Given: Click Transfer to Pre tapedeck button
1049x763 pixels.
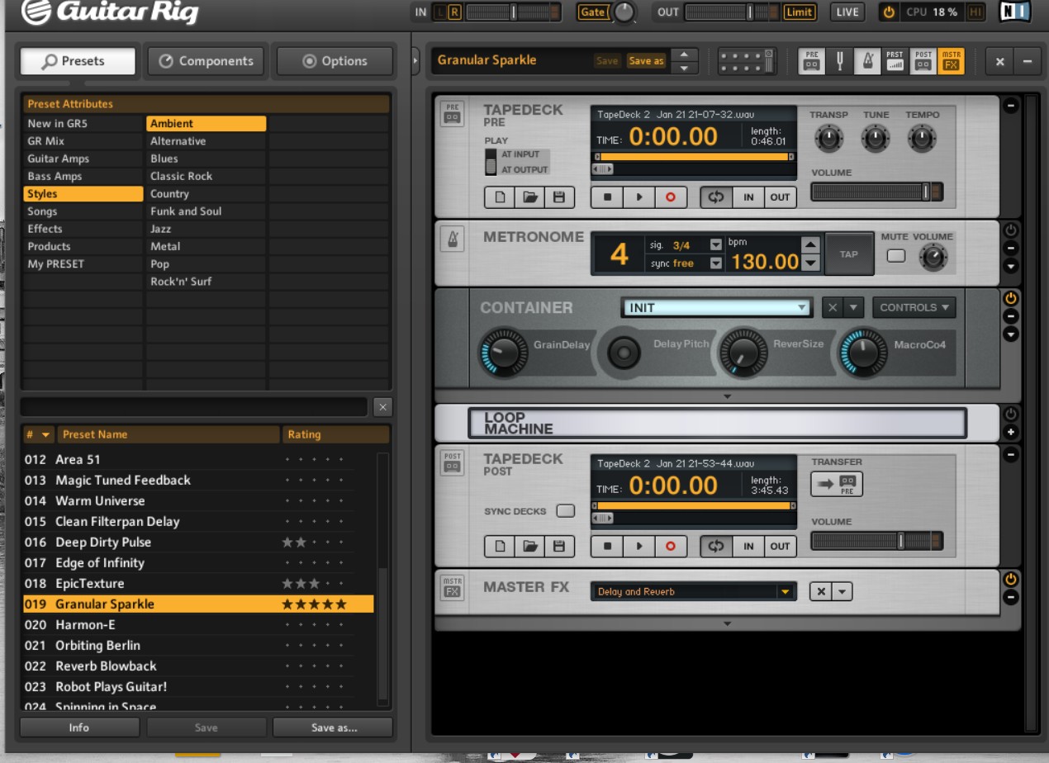Looking at the screenshot, I should pyautogui.click(x=837, y=484).
